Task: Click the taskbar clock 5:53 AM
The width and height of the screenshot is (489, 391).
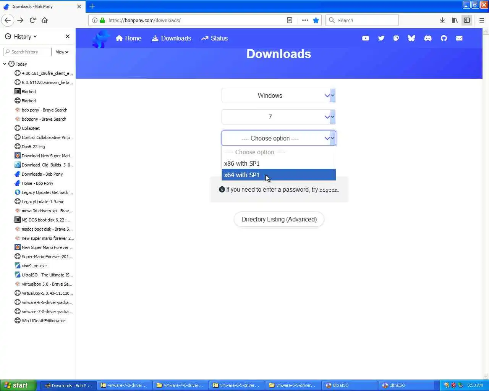Action: [x=475, y=385]
